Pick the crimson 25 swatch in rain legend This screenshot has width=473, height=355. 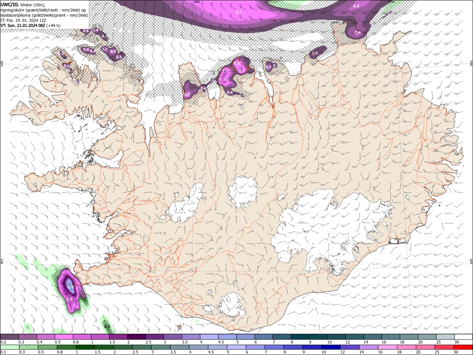(x=444, y=347)
